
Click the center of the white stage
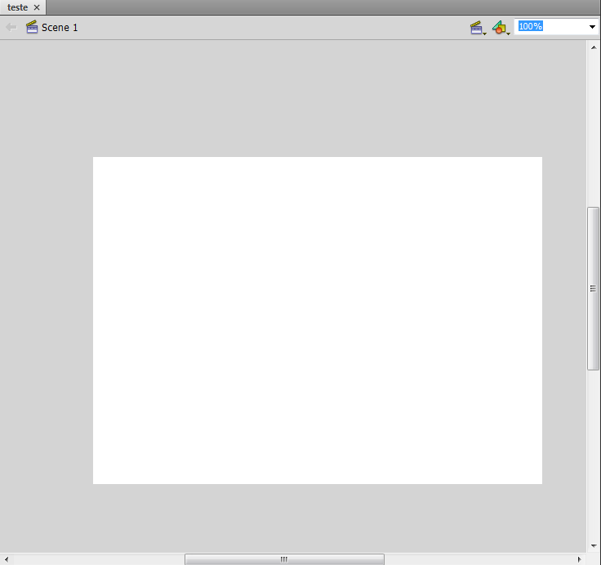click(x=318, y=321)
